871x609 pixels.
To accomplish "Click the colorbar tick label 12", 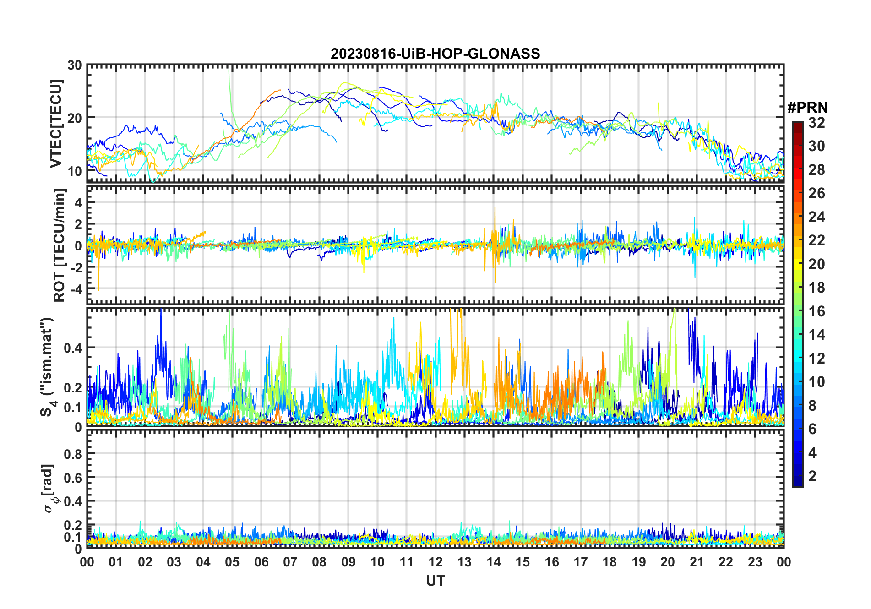I will coord(817,359).
